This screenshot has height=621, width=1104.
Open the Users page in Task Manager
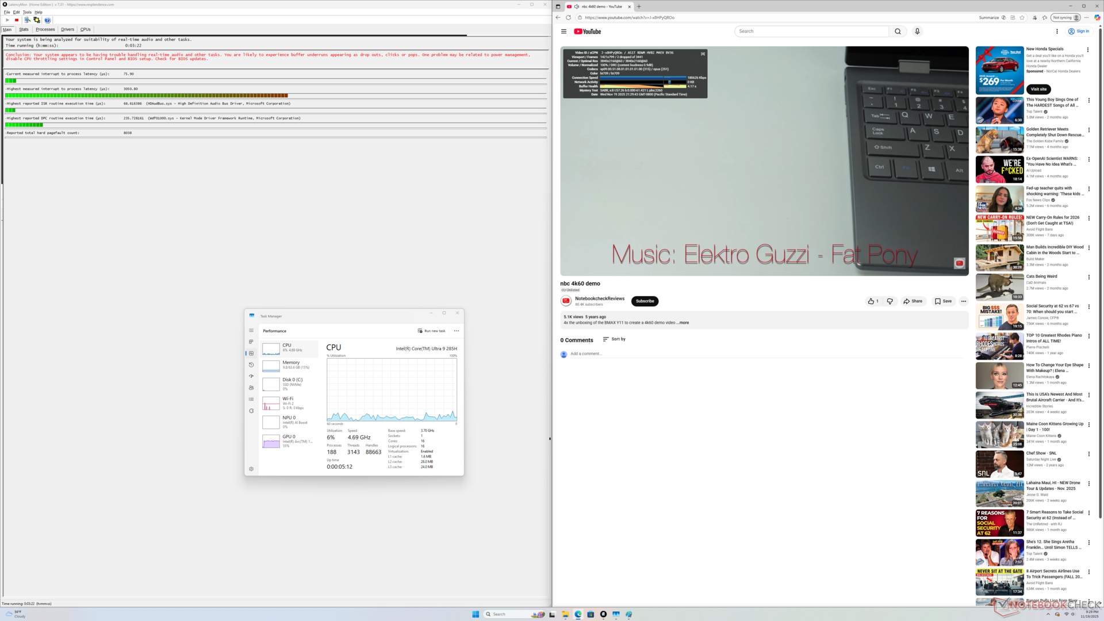tap(251, 388)
